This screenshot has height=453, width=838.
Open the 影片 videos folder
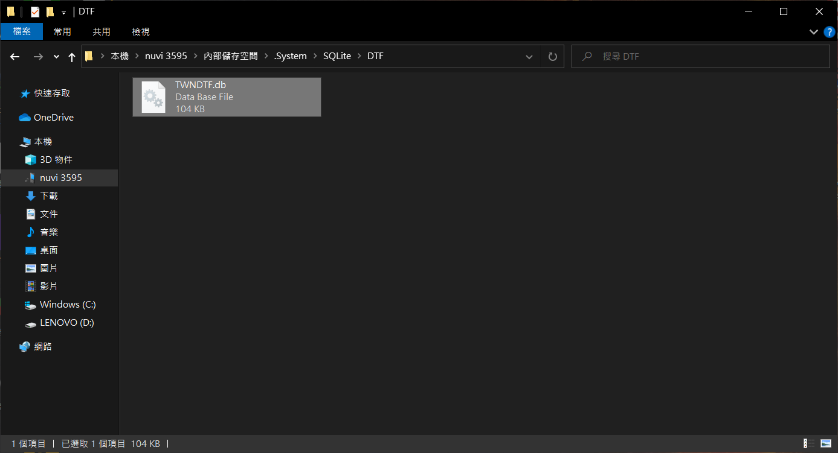pos(49,287)
